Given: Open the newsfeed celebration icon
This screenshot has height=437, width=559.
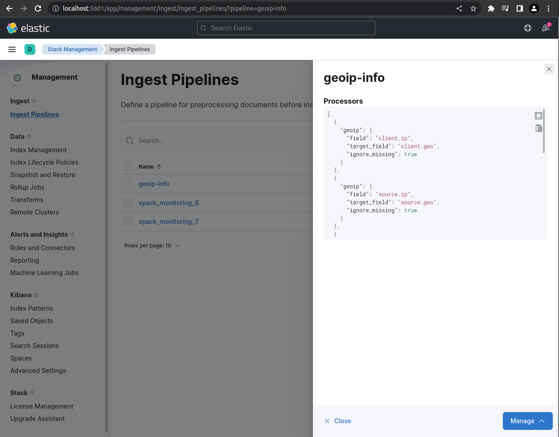Looking at the screenshot, I should click(x=546, y=28).
